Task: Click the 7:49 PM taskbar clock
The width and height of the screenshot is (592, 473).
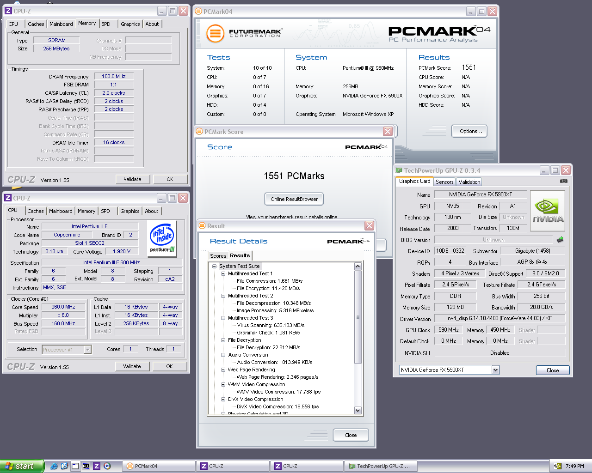Action: click(x=574, y=466)
